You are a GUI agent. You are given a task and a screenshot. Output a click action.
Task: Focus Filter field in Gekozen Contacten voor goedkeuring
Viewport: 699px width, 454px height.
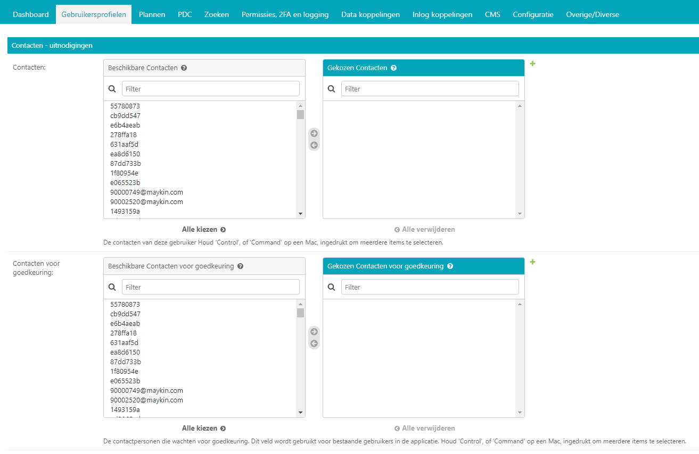pyautogui.click(x=430, y=287)
